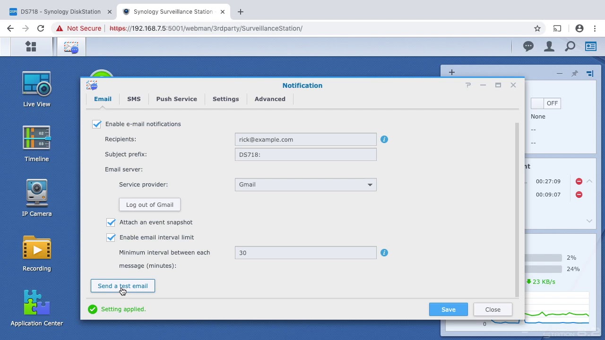Viewport: 605px width, 340px height.
Task: Click the Recipients email field
Action: tap(305, 139)
